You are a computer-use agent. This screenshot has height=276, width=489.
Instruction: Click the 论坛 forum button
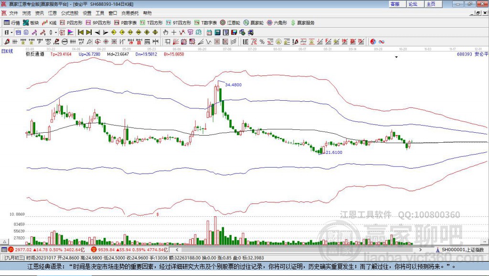pos(413,4)
